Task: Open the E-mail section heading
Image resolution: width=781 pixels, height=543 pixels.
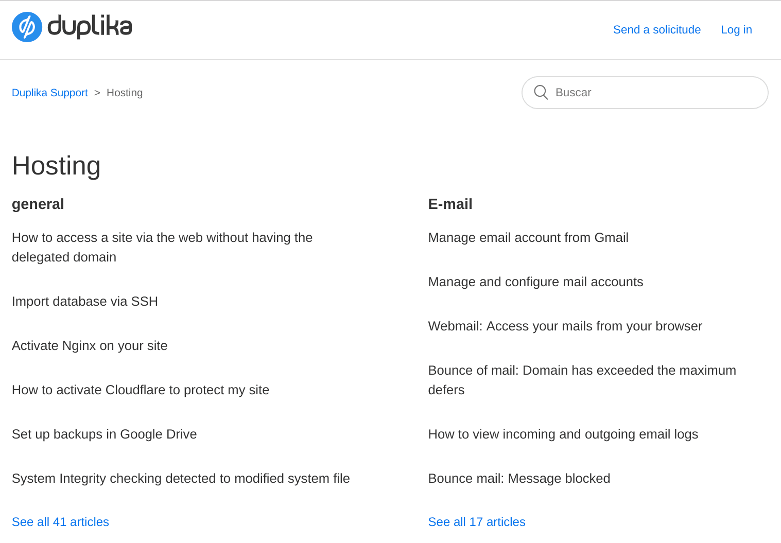Action: [450, 204]
